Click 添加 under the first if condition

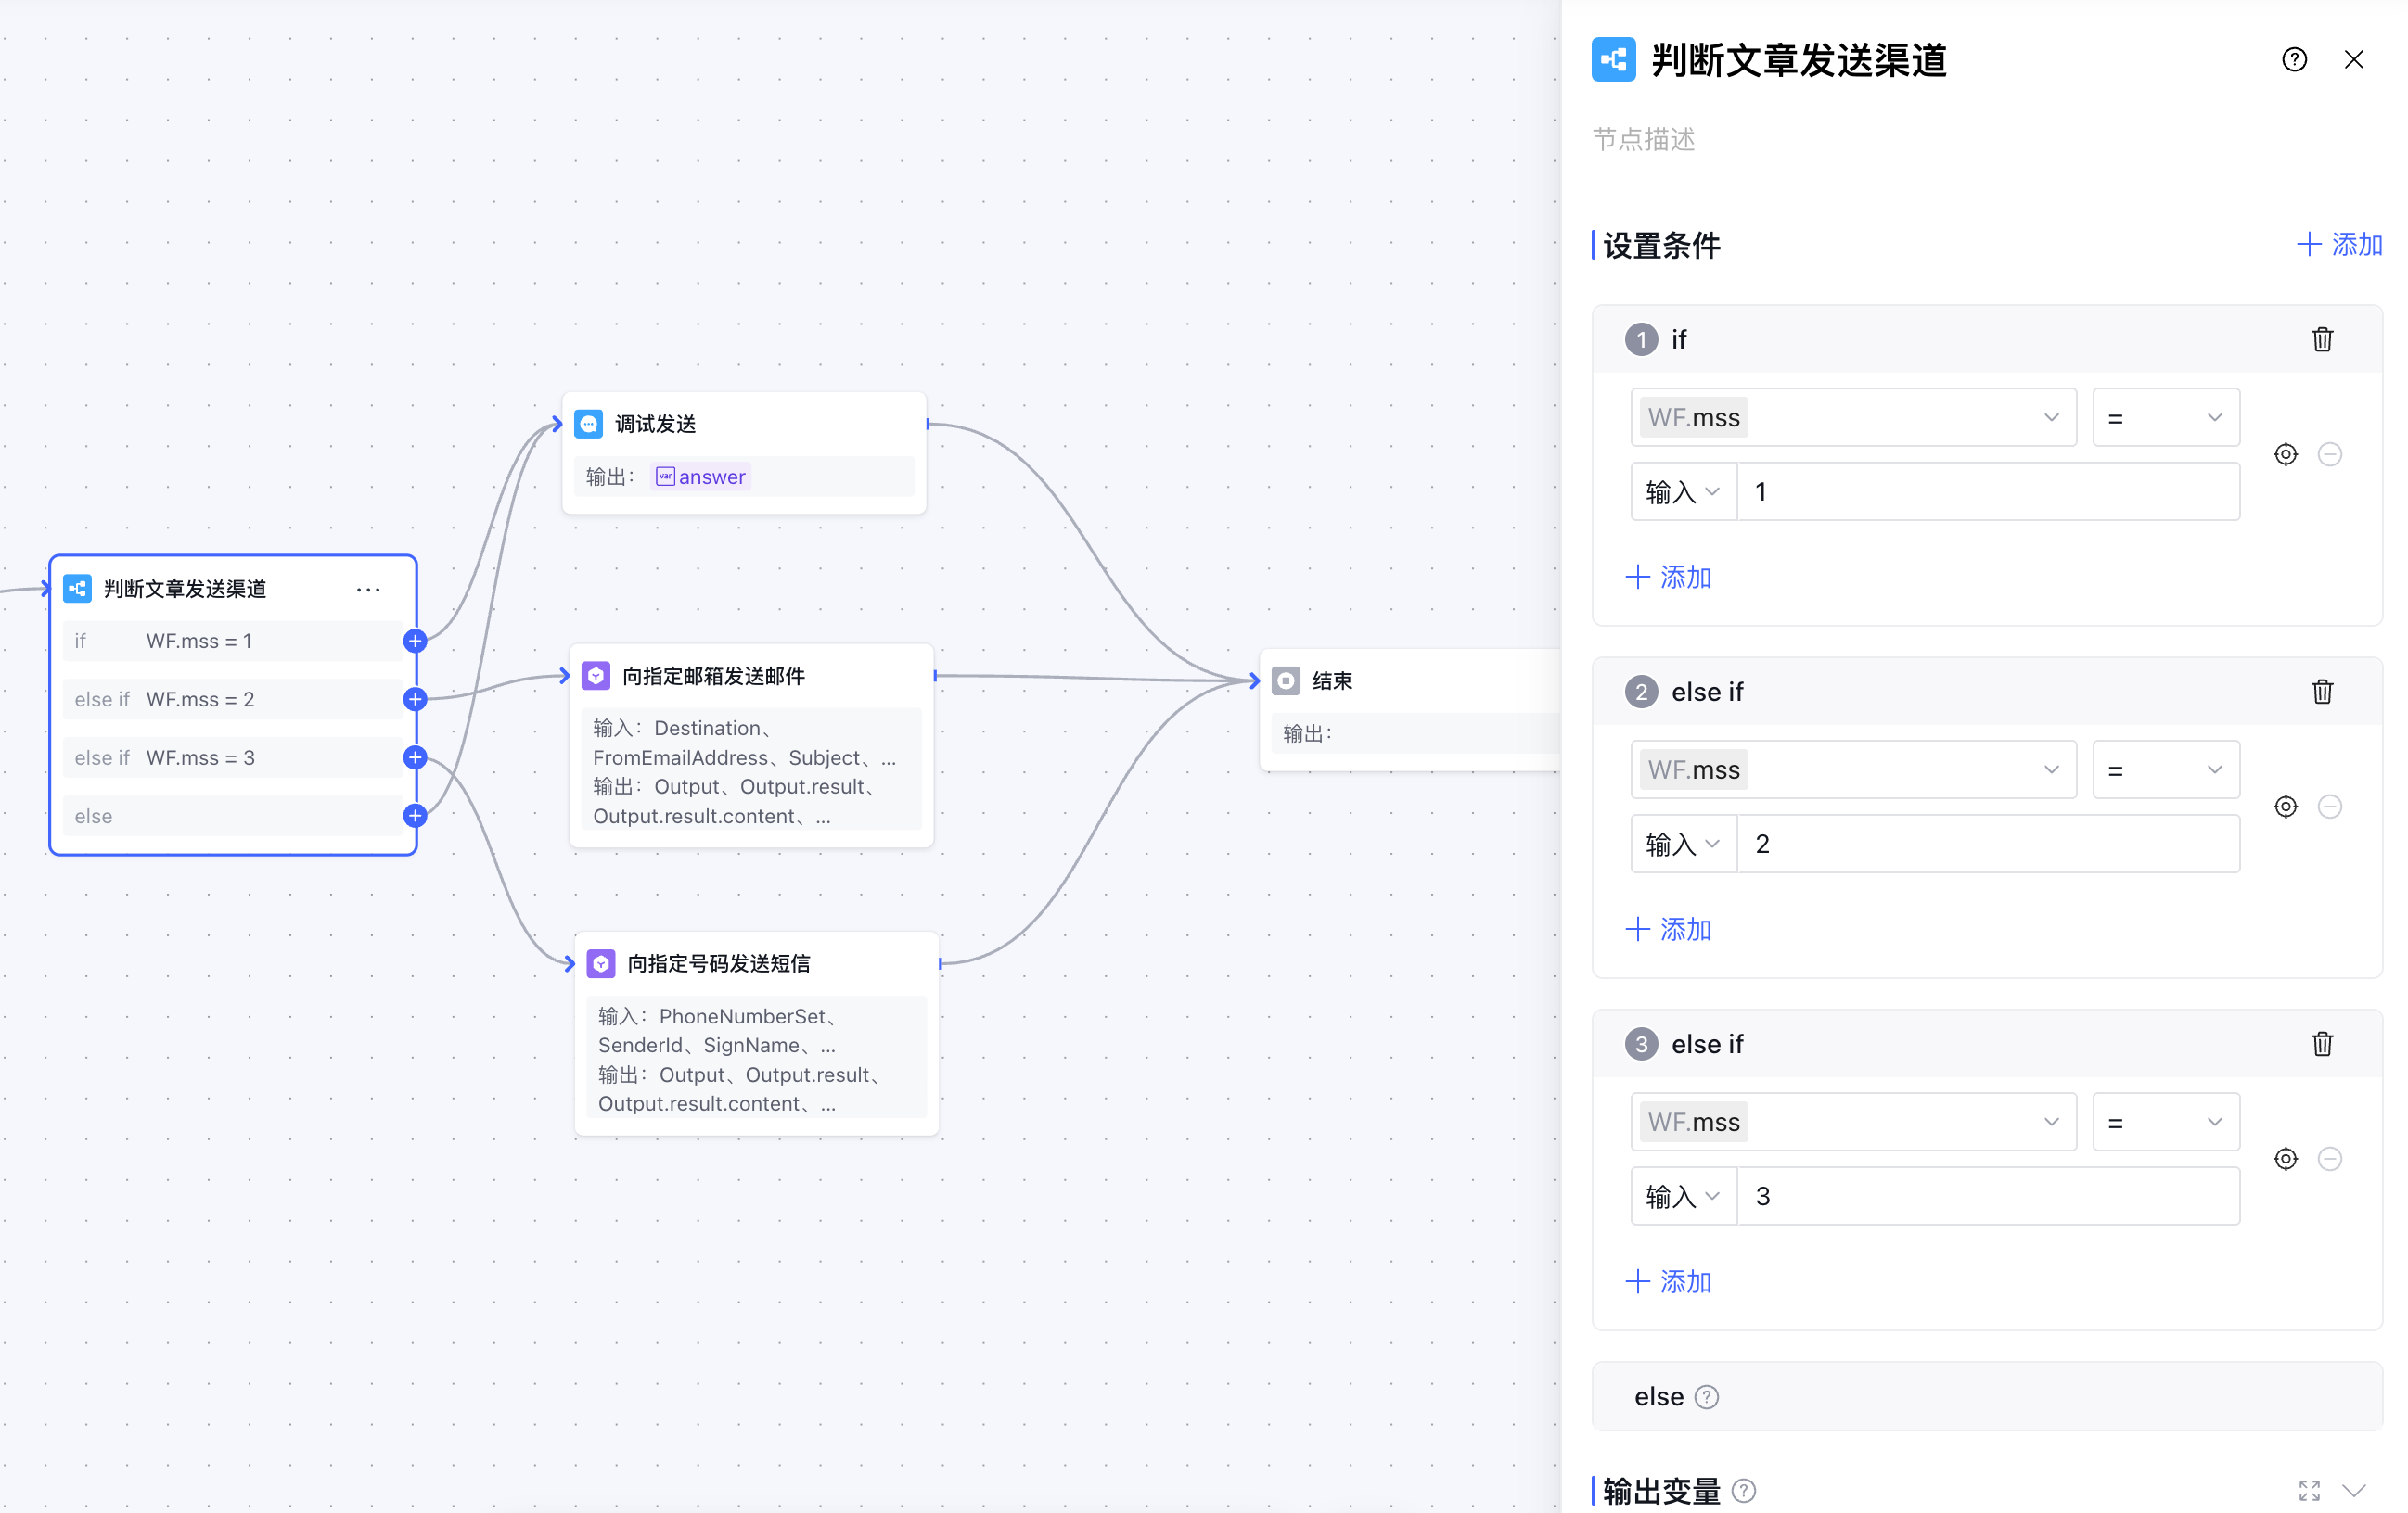pyautogui.click(x=1669, y=577)
